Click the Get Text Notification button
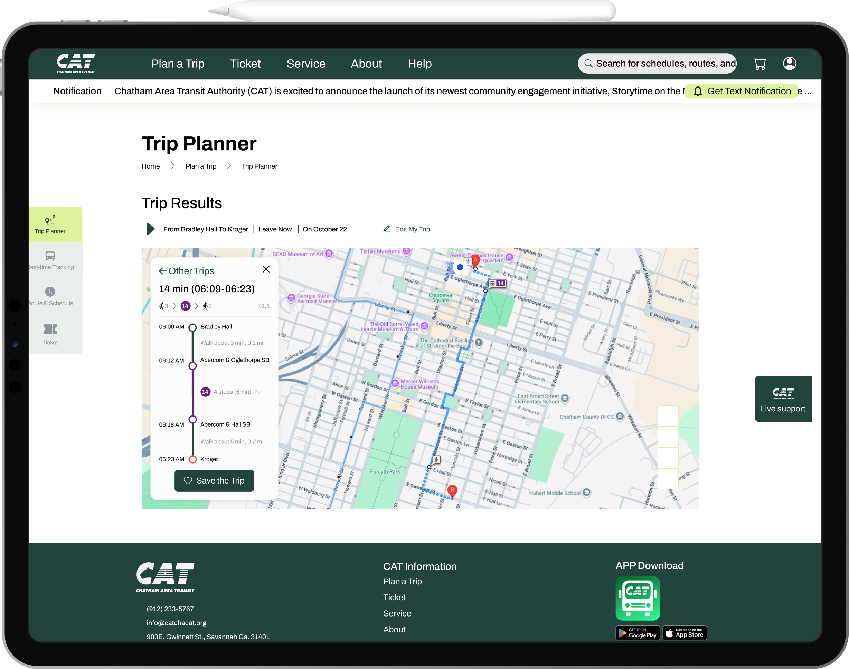This screenshot has width=849, height=669. (x=741, y=91)
